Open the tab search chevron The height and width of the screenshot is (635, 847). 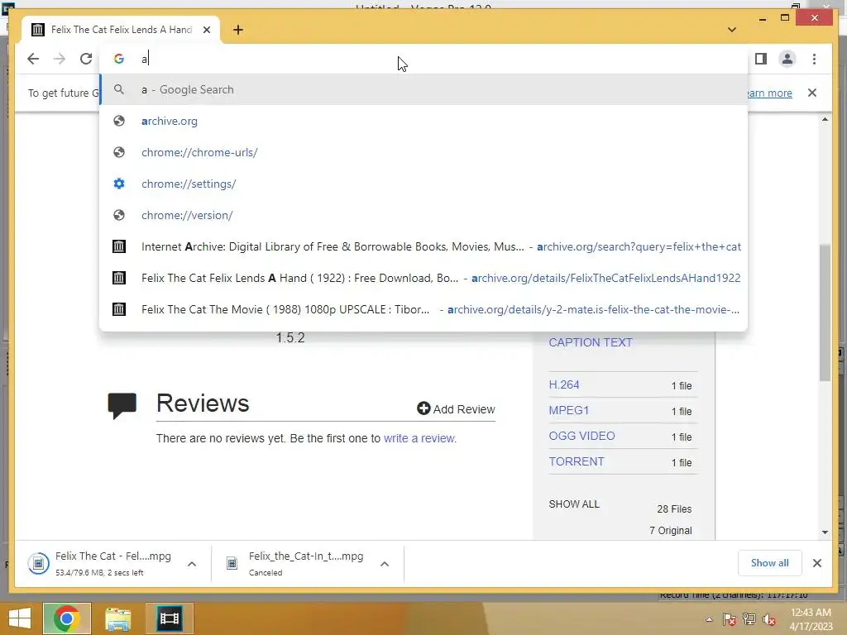731,30
